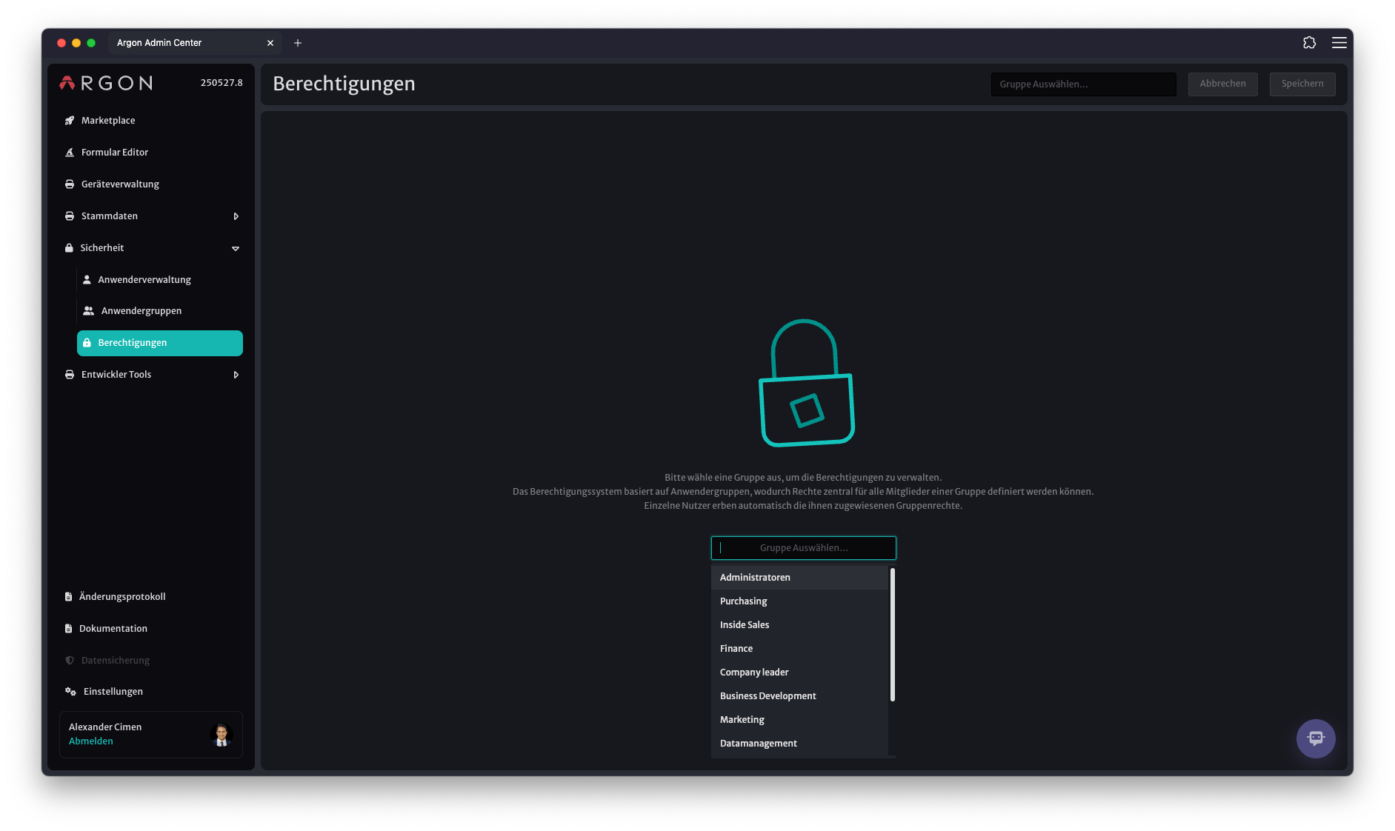This screenshot has height=831, width=1395.
Task: Click the Speichern button
Action: pos(1302,84)
